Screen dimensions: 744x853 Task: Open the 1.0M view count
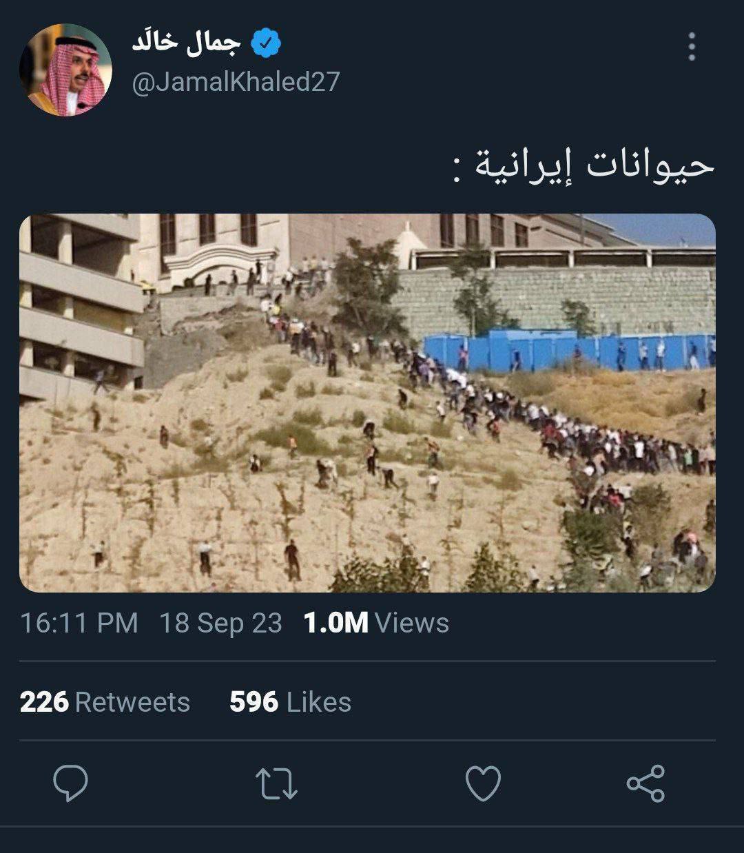point(335,623)
